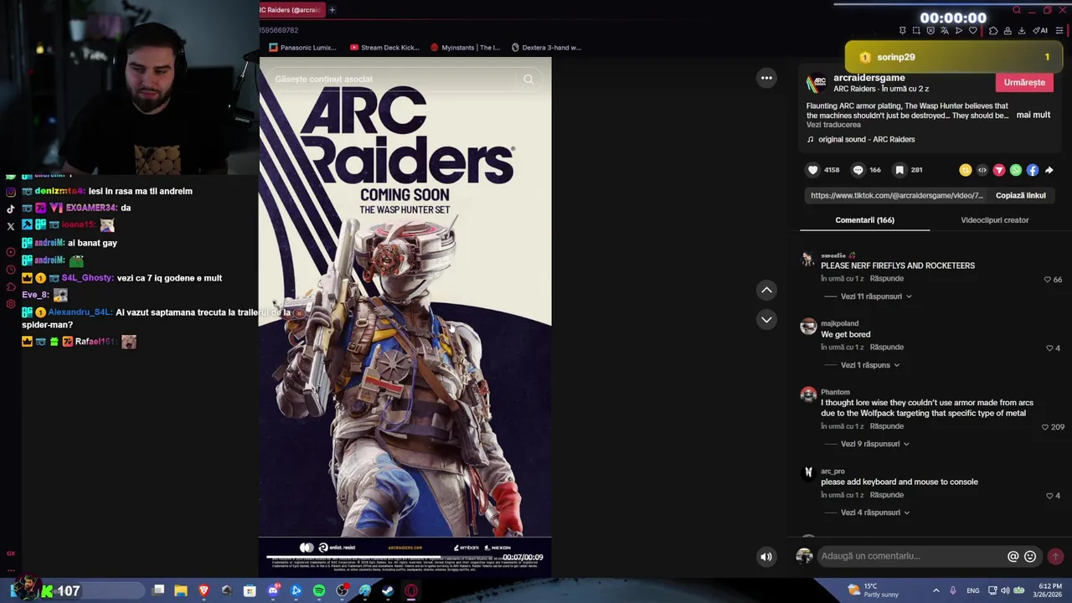This screenshot has height=603, width=1072.
Task: Click the search magnifier in TikTok search bar
Action: pyautogui.click(x=528, y=80)
